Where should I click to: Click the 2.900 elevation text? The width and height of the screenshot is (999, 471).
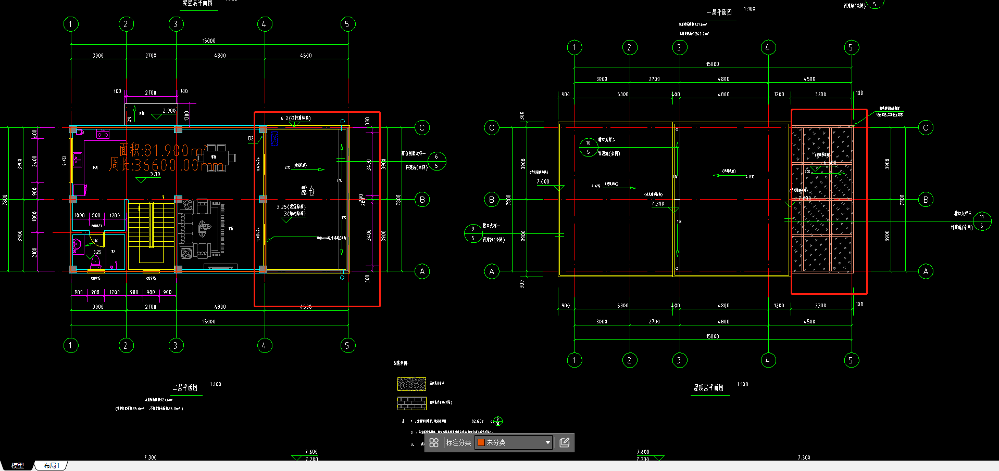click(169, 111)
